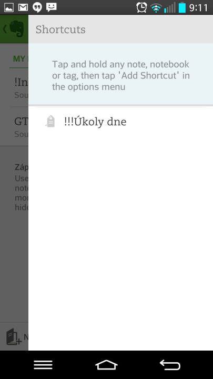Tap the Wi-Fi status icon

coord(156,8)
